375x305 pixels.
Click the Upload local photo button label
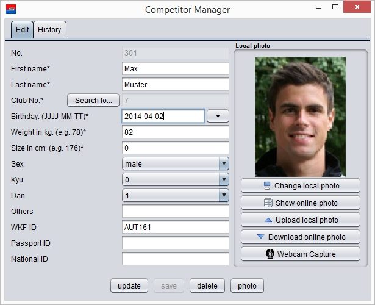tap(307, 220)
